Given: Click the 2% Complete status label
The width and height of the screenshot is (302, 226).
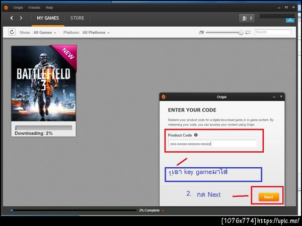Looking at the screenshot, I should 149,210.
